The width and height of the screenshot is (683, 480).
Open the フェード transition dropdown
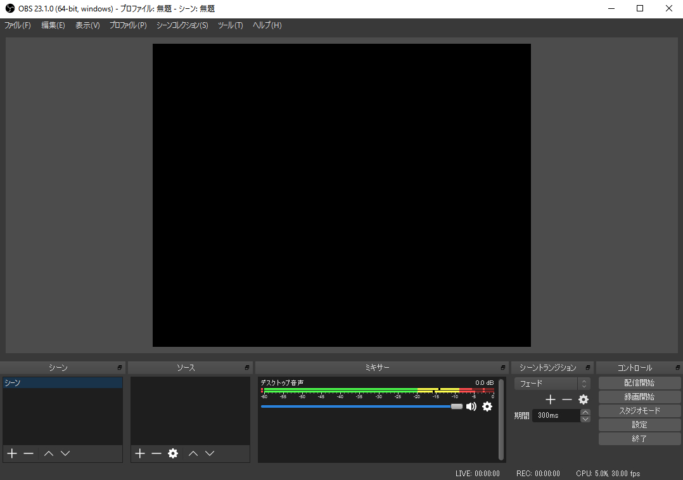tap(551, 384)
